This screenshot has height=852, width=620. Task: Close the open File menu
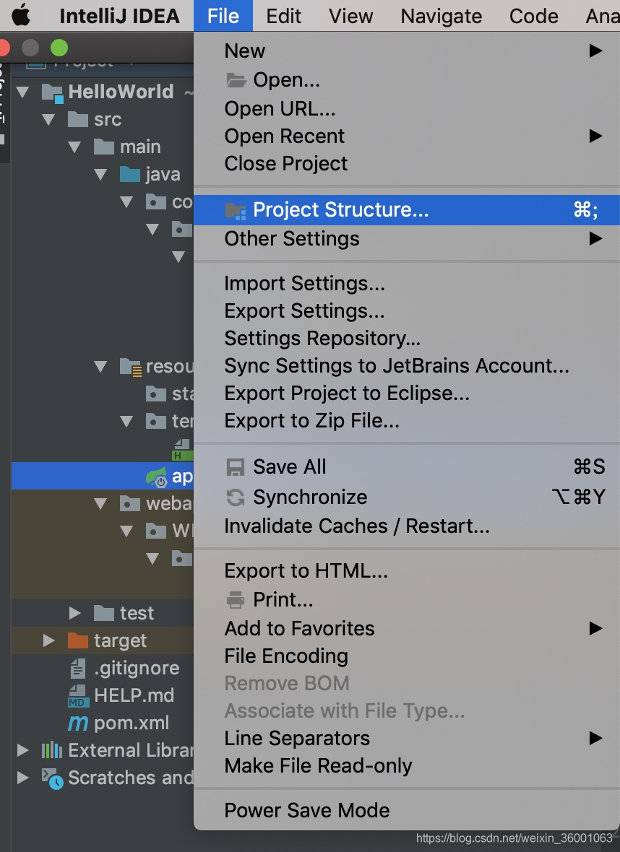(223, 16)
